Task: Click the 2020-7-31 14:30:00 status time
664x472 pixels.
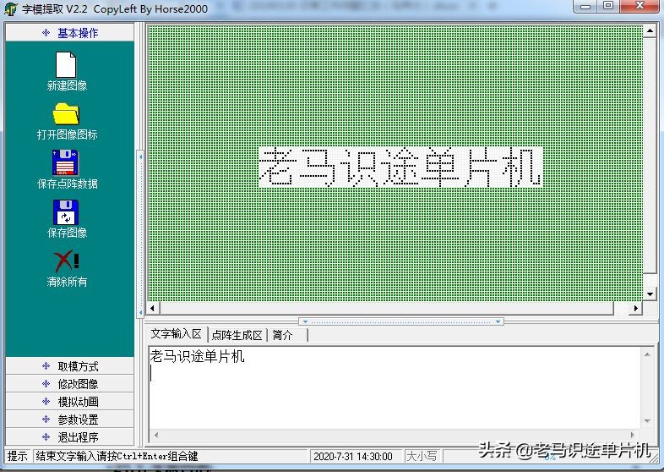Action: pyautogui.click(x=353, y=457)
